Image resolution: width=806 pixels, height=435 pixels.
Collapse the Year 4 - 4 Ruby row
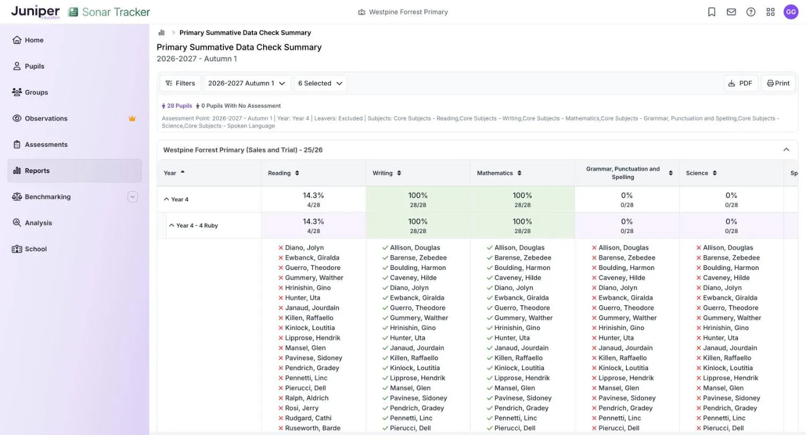pos(171,226)
